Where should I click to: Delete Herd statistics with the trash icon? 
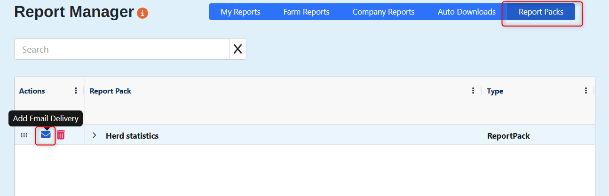click(x=61, y=135)
